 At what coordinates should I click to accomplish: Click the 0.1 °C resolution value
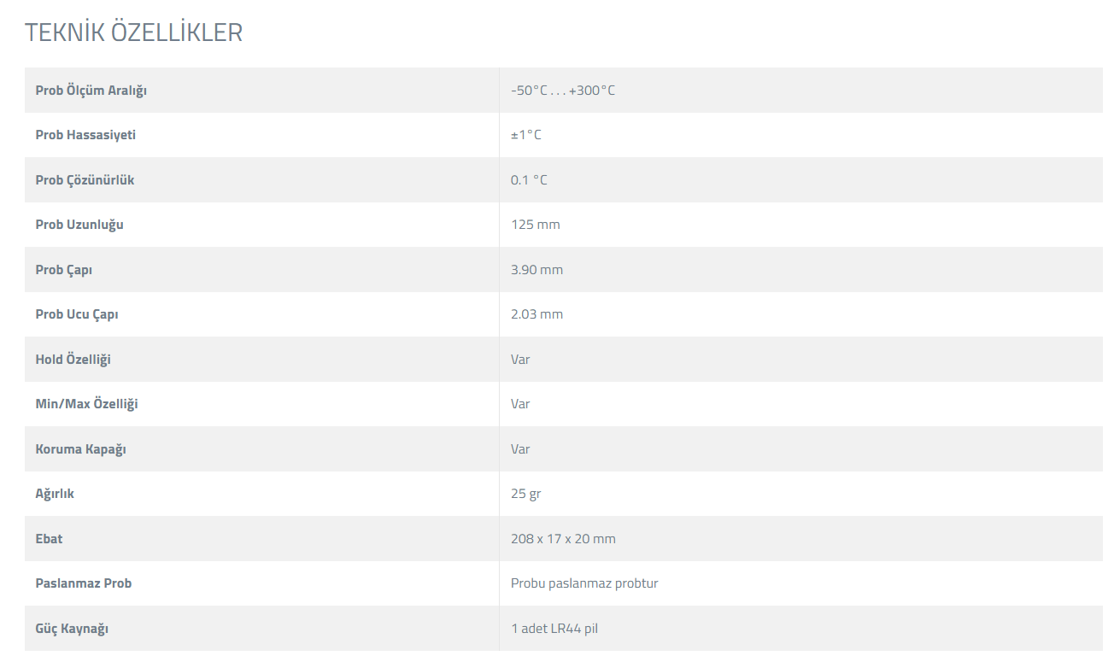coord(529,180)
